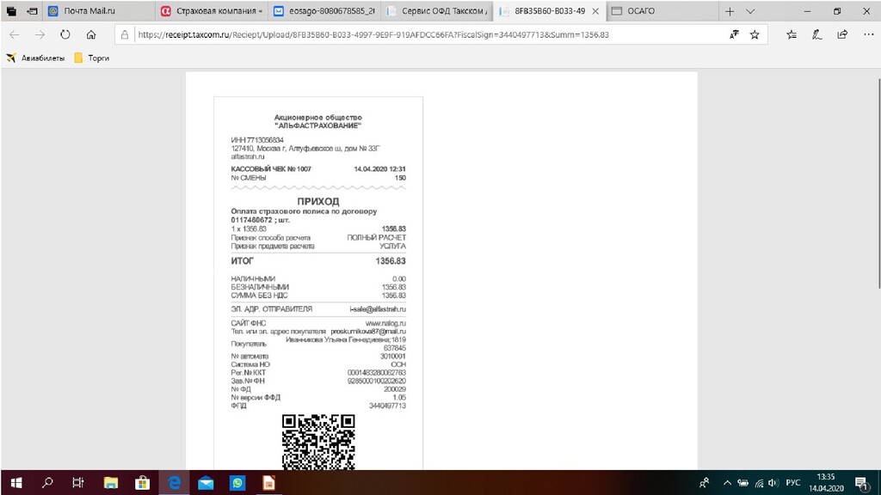The image size is (881, 495).
Task: Go back to the previous page
Action: click(x=14, y=34)
